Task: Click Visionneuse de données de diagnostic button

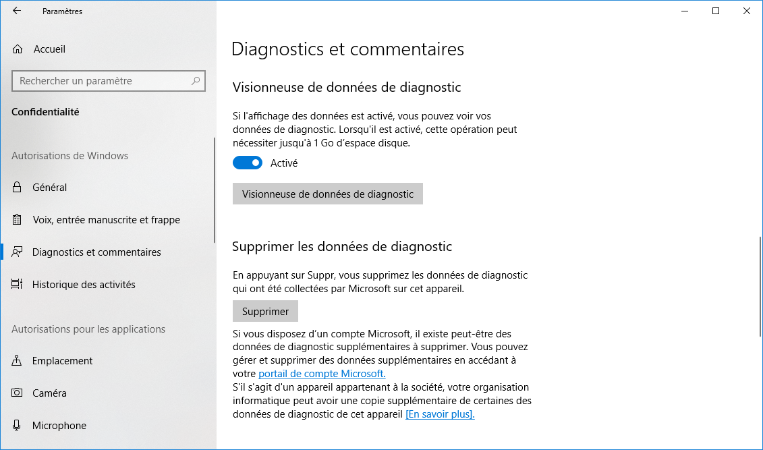Action: [x=327, y=194]
